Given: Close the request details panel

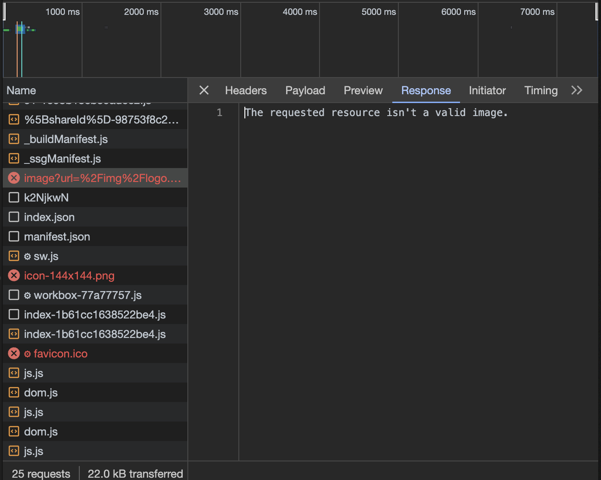Looking at the screenshot, I should (204, 90).
